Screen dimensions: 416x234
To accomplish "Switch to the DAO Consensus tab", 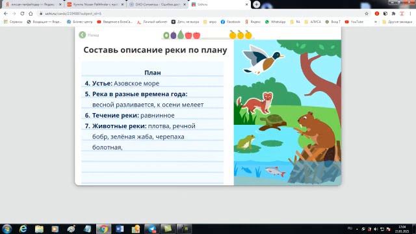I will pyautogui.click(x=157, y=5).
